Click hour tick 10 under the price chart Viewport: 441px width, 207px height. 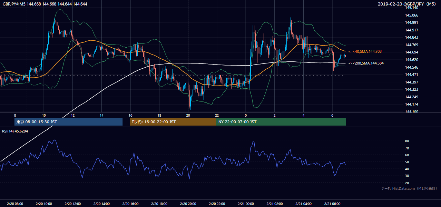point(44,115)
